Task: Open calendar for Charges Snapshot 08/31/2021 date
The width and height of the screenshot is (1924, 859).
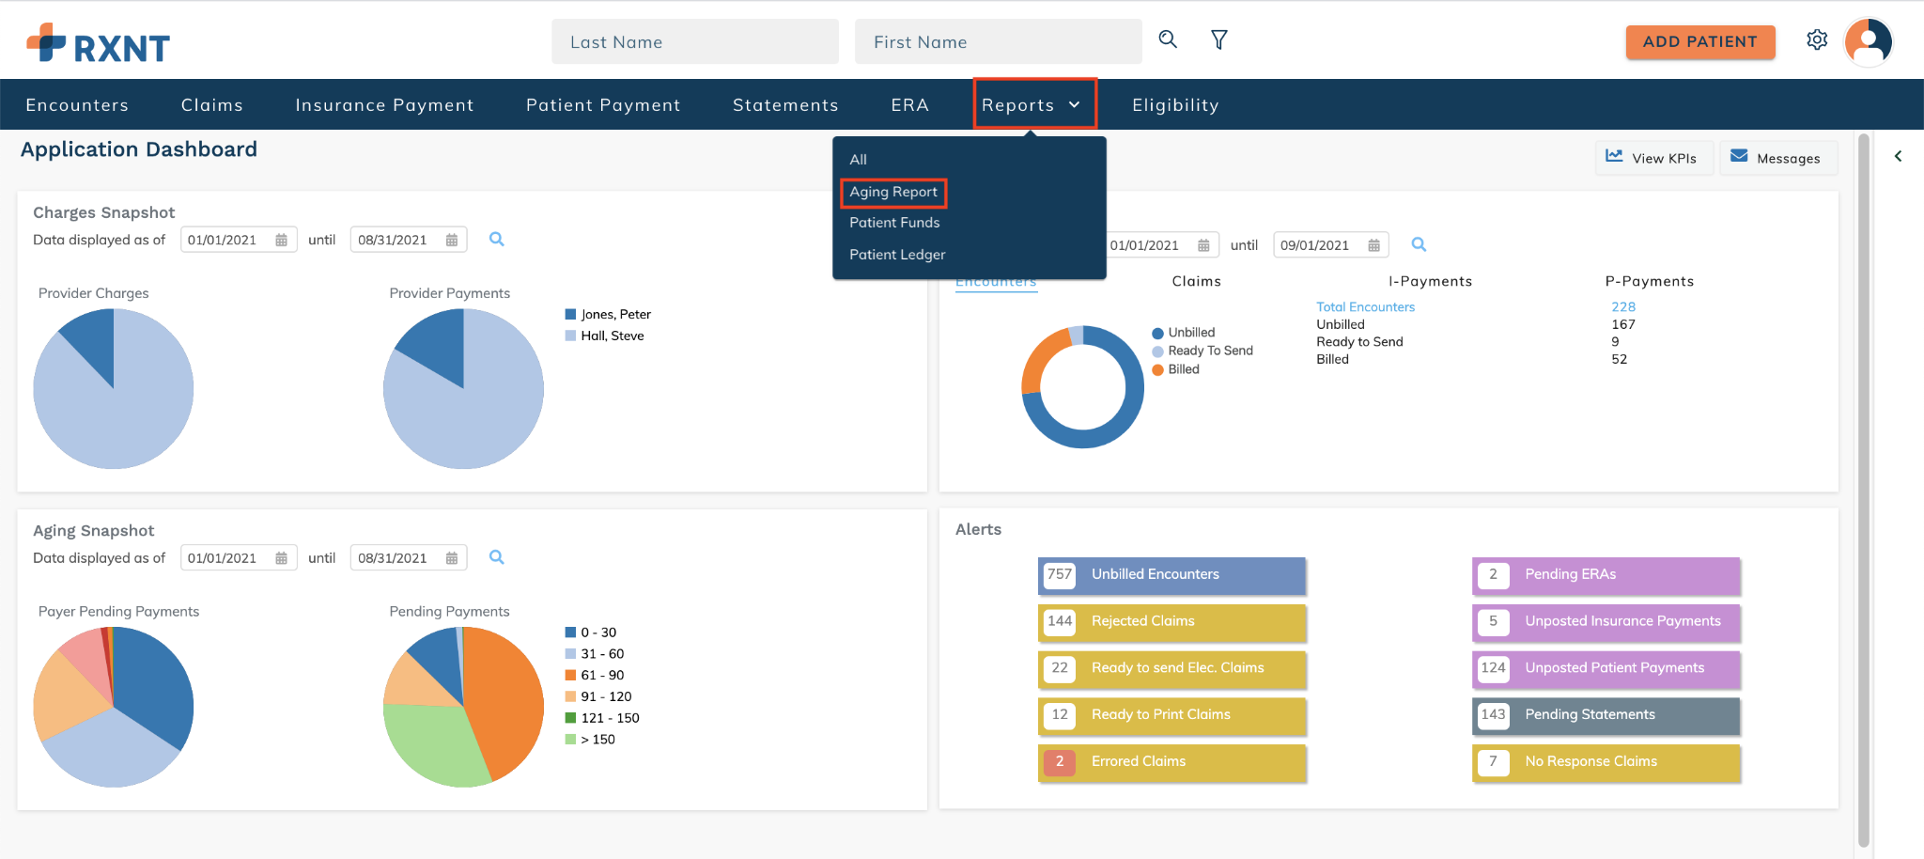Action: (452, 240)
